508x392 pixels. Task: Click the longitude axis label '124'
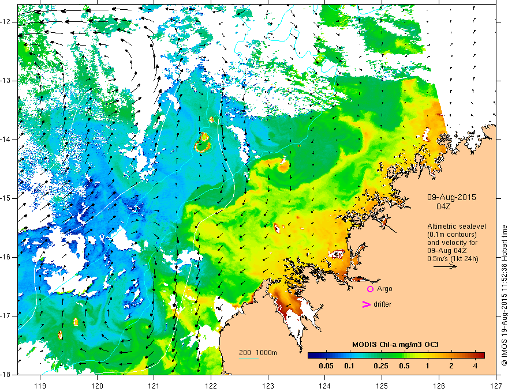(x=325, y=386)
